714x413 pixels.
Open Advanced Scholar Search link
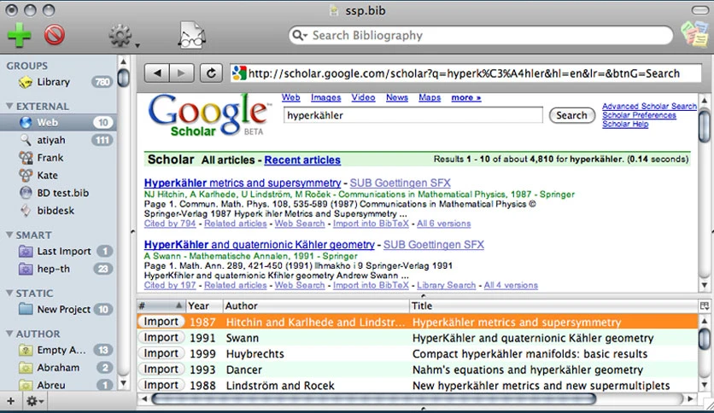(649, 107)
